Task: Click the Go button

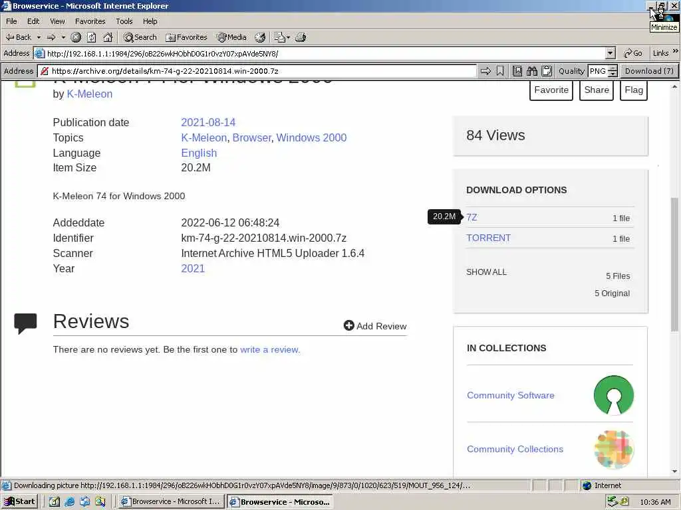Action: tap(633, 53)
